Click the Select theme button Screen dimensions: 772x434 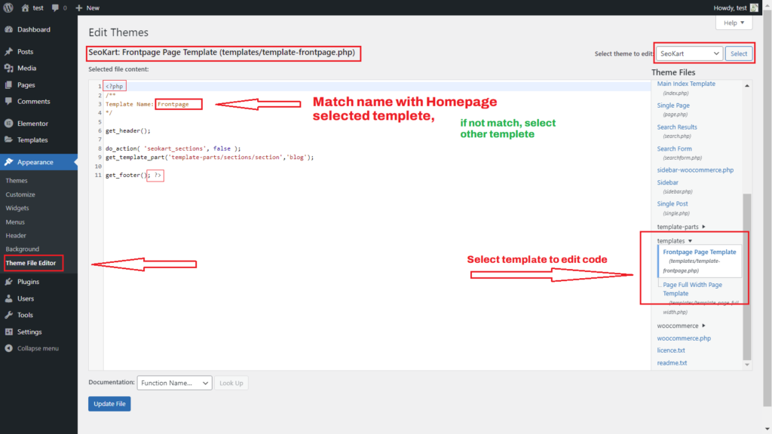tap(739, 53)
